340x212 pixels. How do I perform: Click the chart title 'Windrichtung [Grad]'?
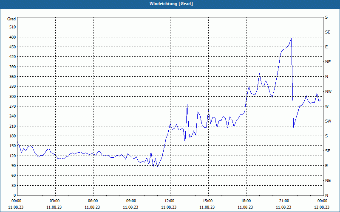171,4
